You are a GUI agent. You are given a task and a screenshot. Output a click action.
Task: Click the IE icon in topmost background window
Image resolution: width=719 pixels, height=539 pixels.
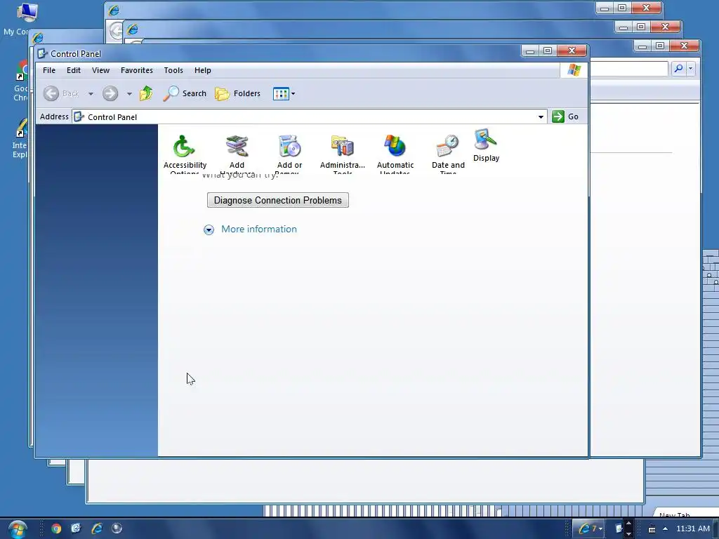pyautogui.click(x=113, y=10)
